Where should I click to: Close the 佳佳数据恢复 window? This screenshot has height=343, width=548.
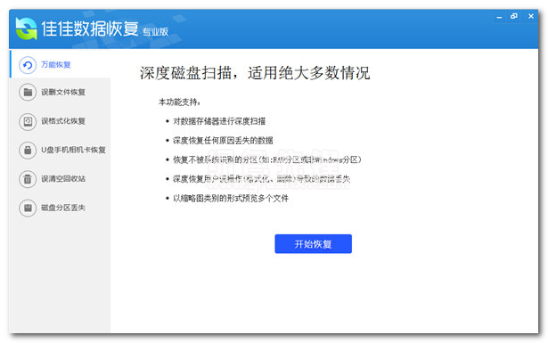coord(531,16)
